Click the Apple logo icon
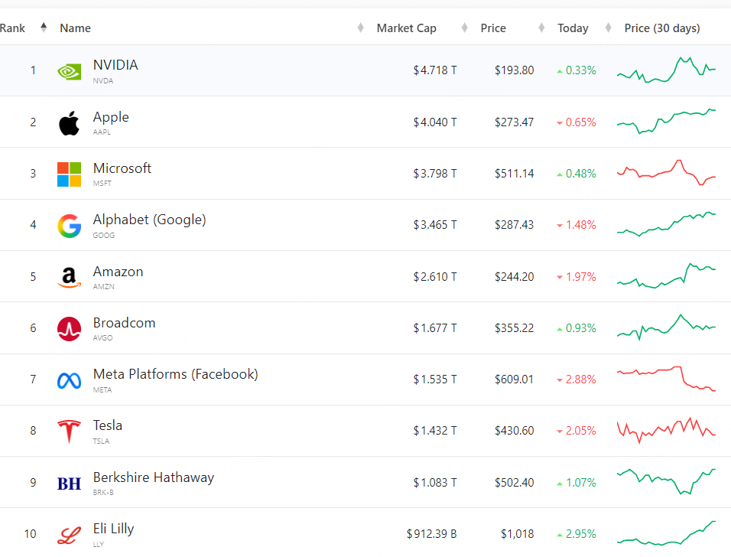 coord(69,122)
